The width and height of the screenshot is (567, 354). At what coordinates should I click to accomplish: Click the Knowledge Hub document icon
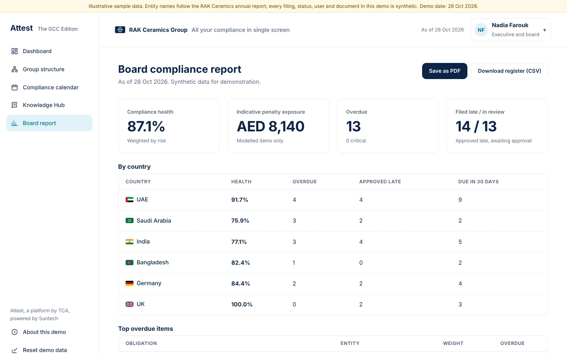point(15,105)
